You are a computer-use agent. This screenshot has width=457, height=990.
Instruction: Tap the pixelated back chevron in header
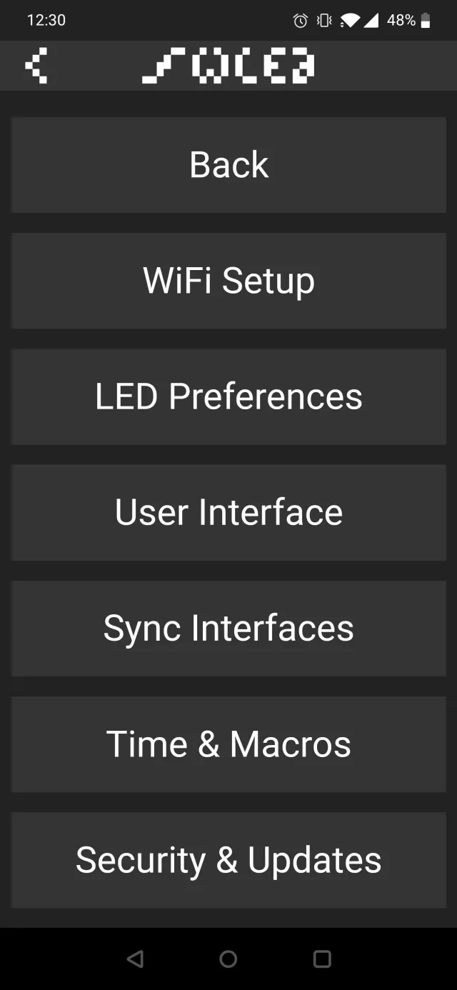36,66
